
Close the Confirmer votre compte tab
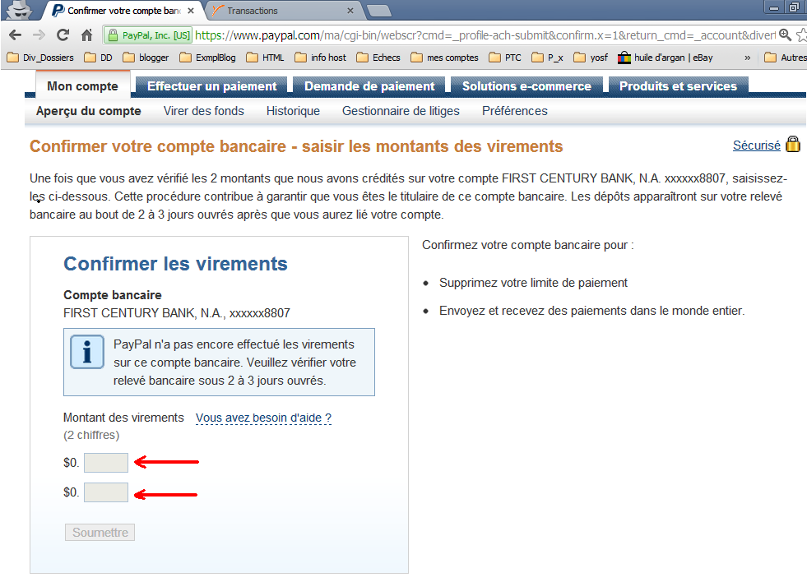190,11
